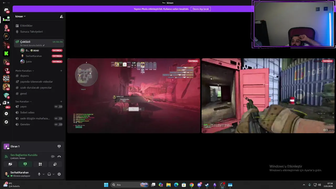Screen dimensions: 336x189
Task: Open the MEGA BONK server icon
Action: point(6,78)
